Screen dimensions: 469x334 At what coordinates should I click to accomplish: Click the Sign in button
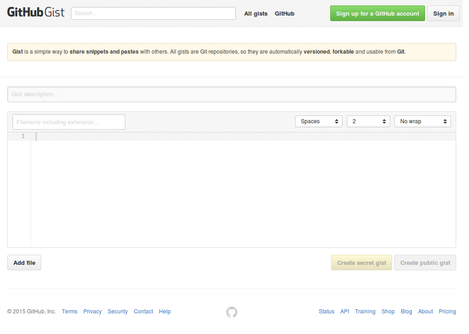tap(443, 13)
